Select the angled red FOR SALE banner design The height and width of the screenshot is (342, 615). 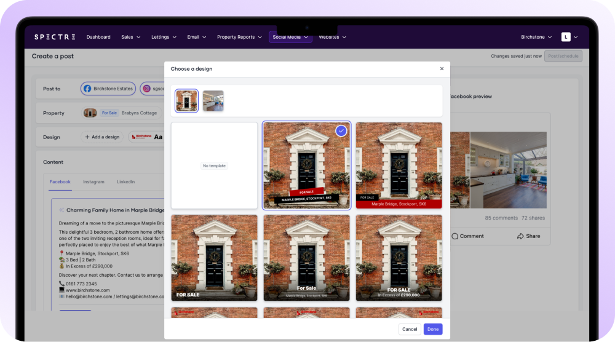[307, 165]
